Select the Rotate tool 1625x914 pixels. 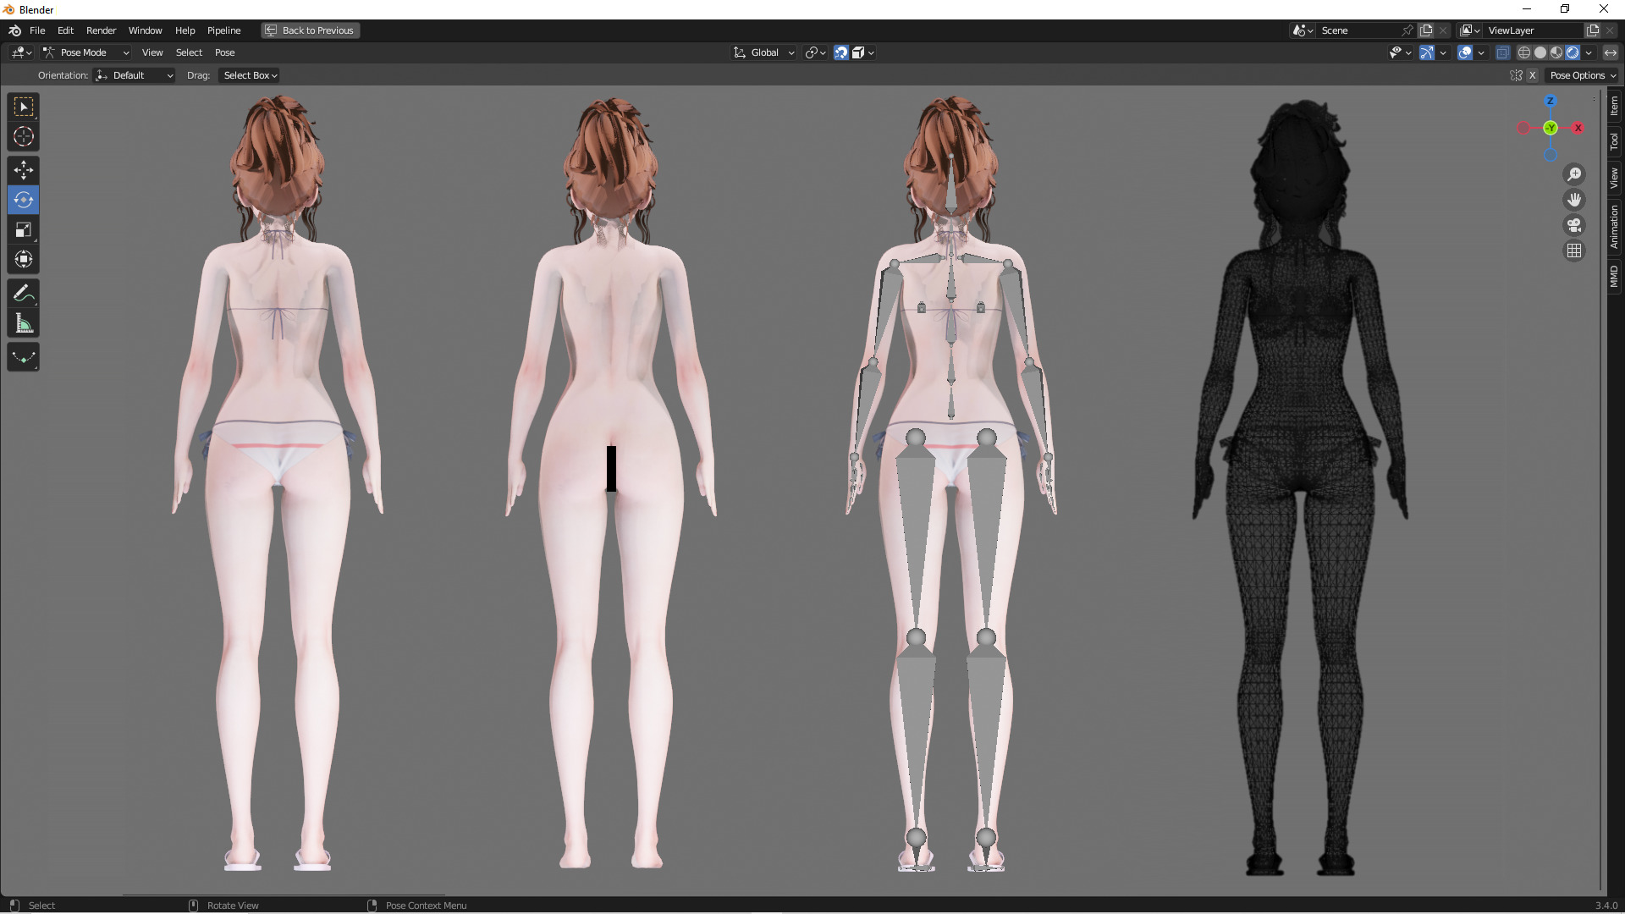click(24, 200)
